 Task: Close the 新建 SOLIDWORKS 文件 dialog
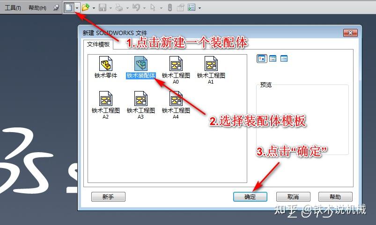(x=350, y=33)
